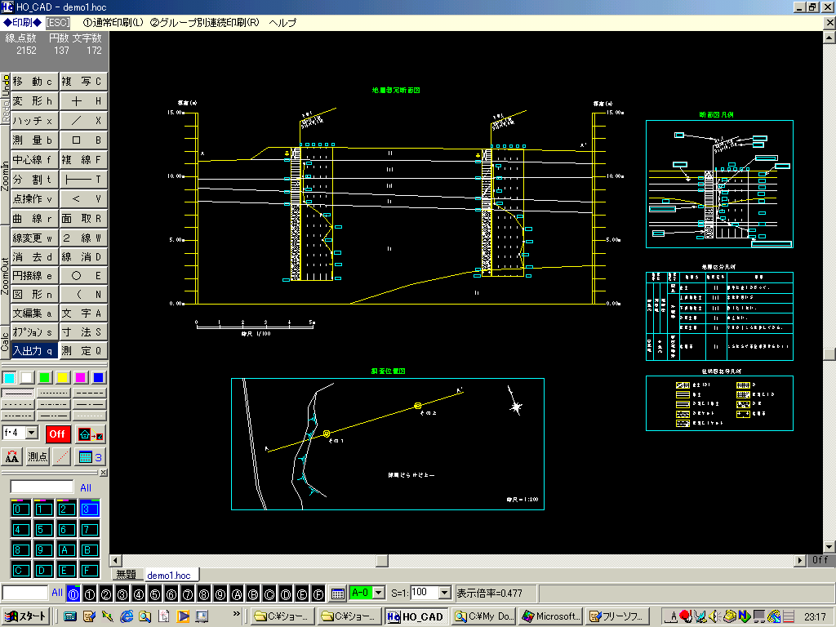The height and width of the screenshot is (627, 836).
Task: Select circled group 5 in bottom bar
Action: click(155, 594)
